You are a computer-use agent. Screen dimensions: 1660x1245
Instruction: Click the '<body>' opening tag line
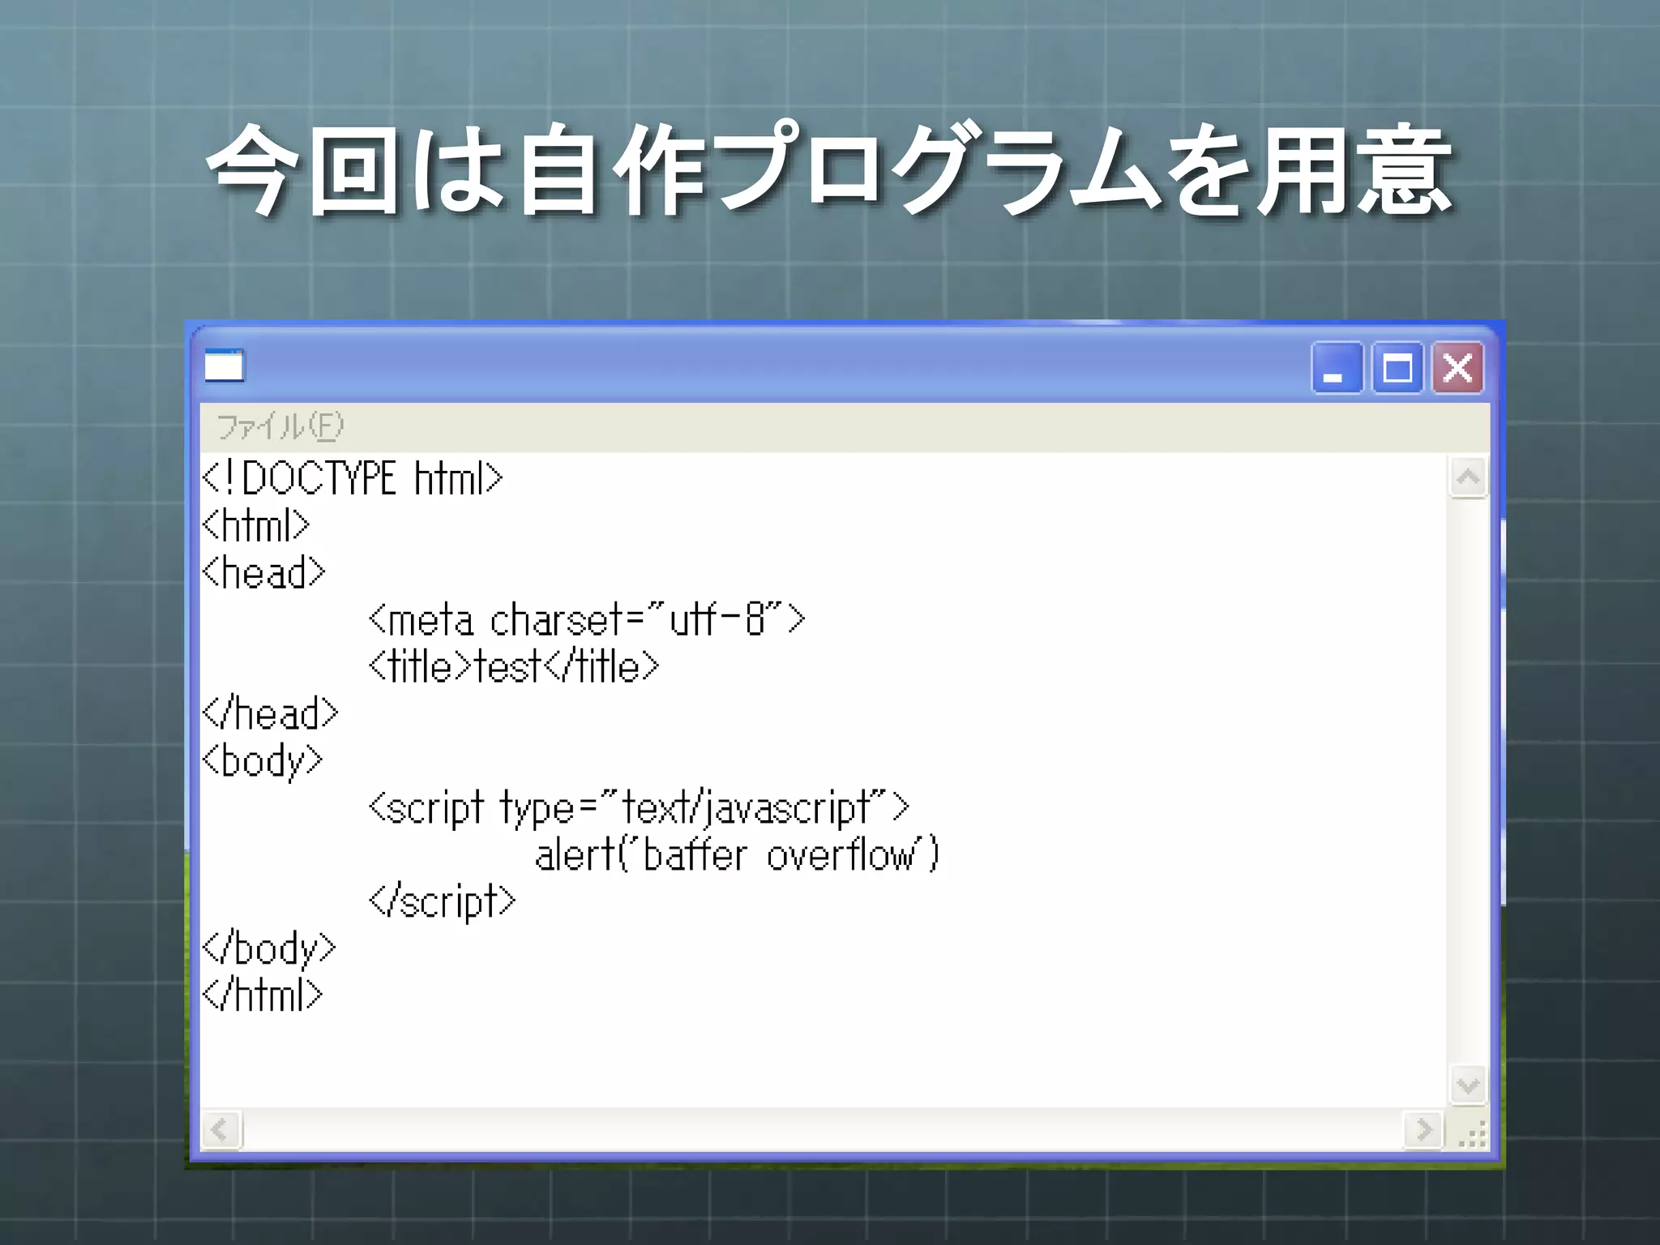(x=263, y=762)
